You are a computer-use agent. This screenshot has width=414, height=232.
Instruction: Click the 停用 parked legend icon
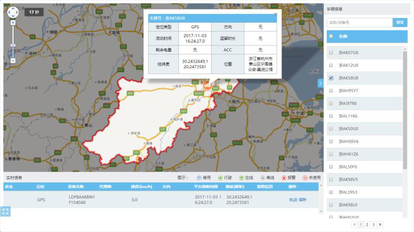(199, 178)
